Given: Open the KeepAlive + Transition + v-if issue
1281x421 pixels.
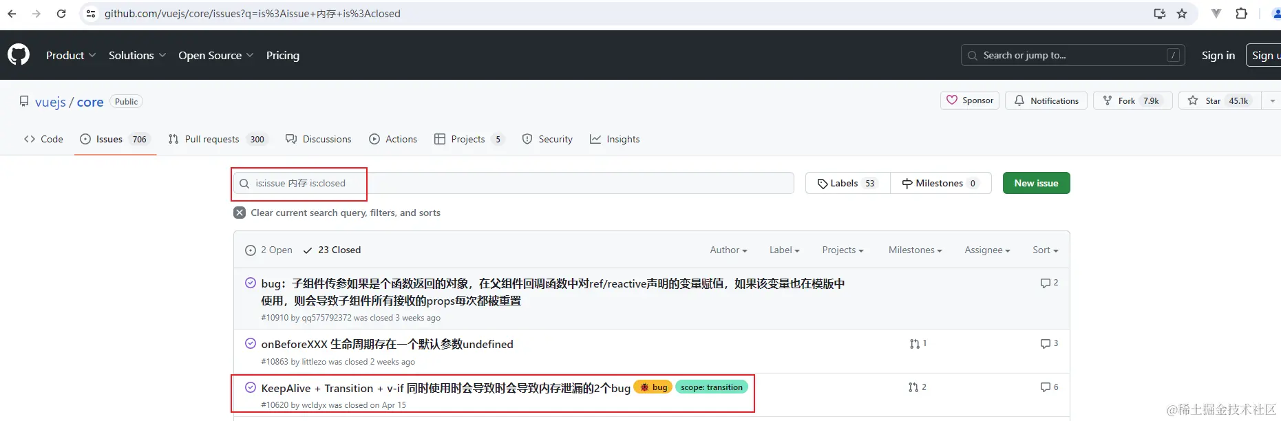Looking at the screenshot, I should coord(445,388).
